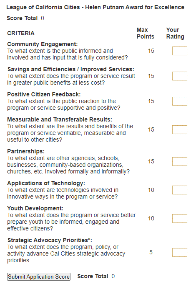Screen dimensions: 196x287
Task: Click the Strategic Advocacy Priorities rating box
Action: (x=180, y=252)
